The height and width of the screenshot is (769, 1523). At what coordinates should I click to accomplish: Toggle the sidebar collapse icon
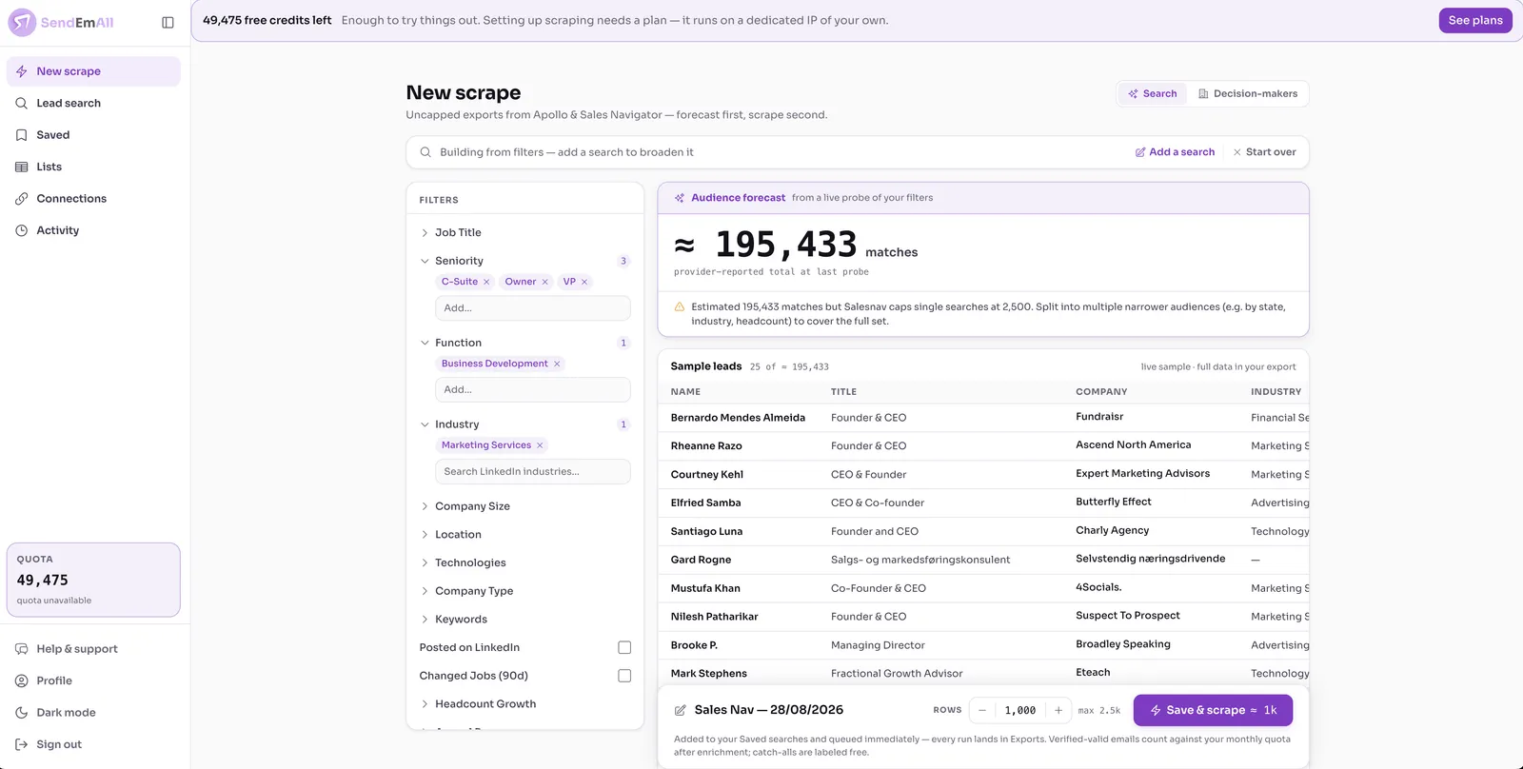(168, 22)
